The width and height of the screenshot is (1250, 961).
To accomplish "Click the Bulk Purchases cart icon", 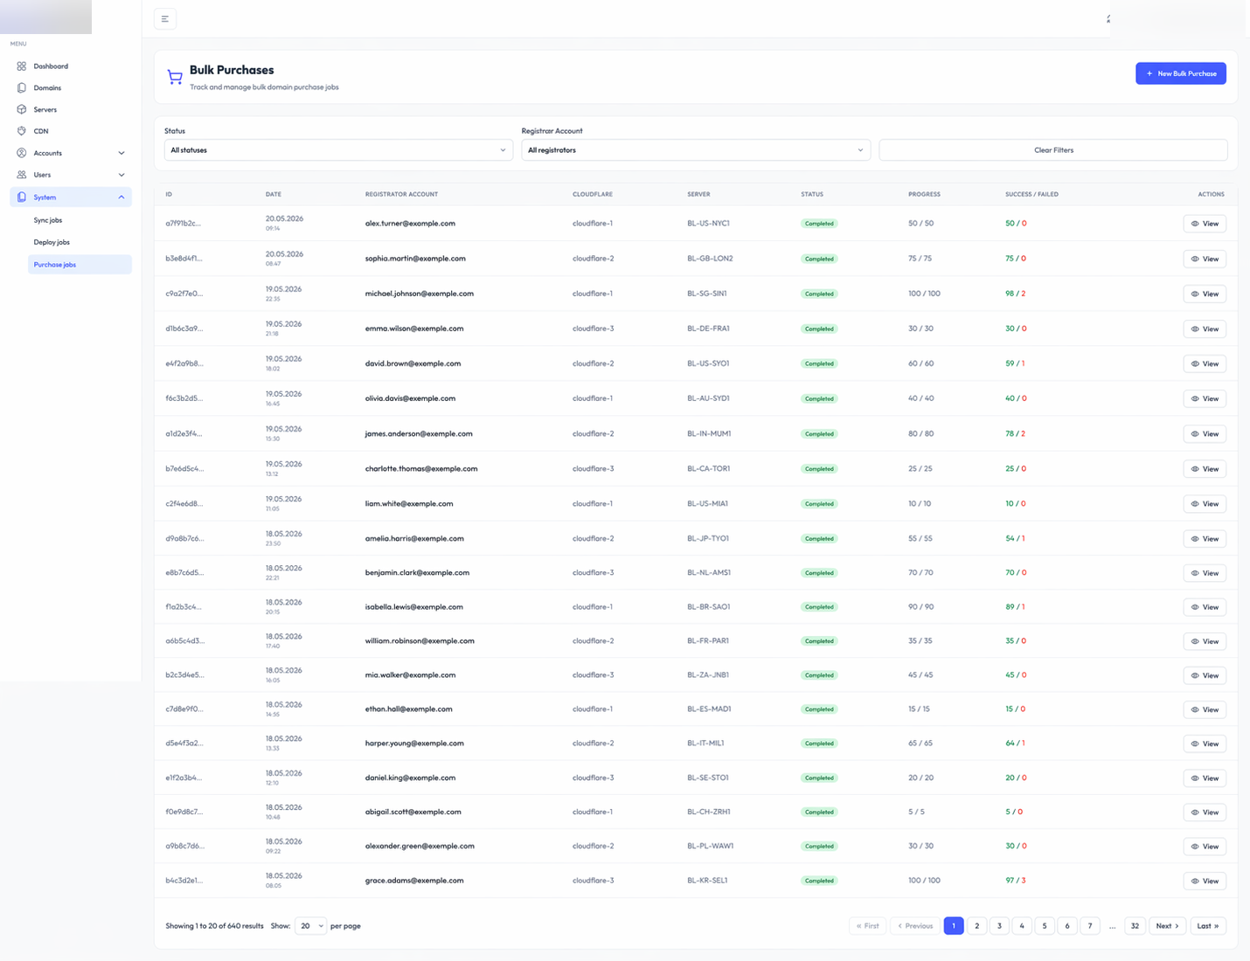I will point(175,78).
